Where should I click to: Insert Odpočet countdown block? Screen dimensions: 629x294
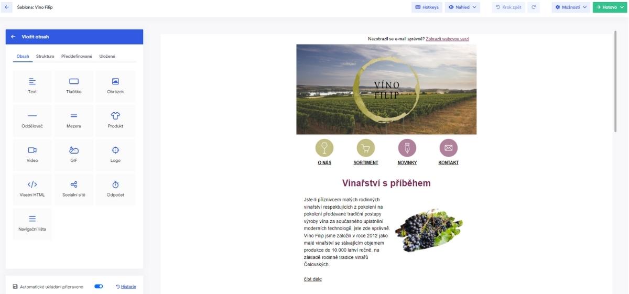pyautogui.click(x=115, y=189)
